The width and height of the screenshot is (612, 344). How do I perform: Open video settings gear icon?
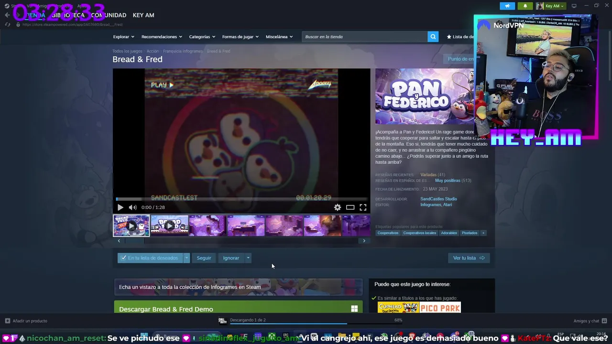point(338,207)
